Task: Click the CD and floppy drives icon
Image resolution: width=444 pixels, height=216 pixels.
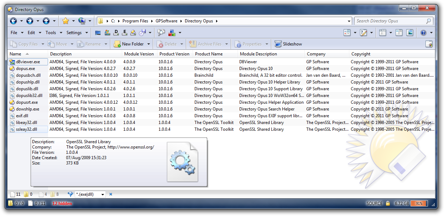Action: [x=142, y=33]
